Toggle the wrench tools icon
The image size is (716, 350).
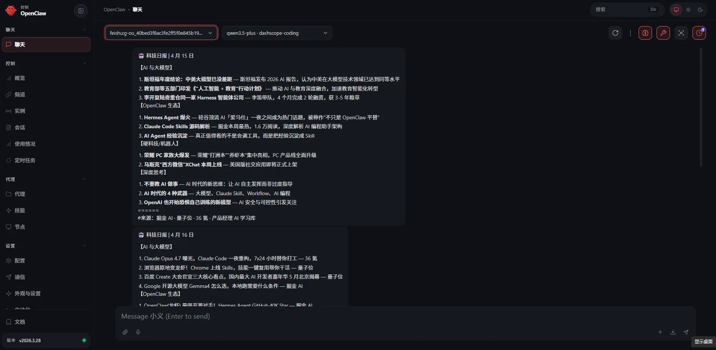pyautogui.click(x=663, y=33)
